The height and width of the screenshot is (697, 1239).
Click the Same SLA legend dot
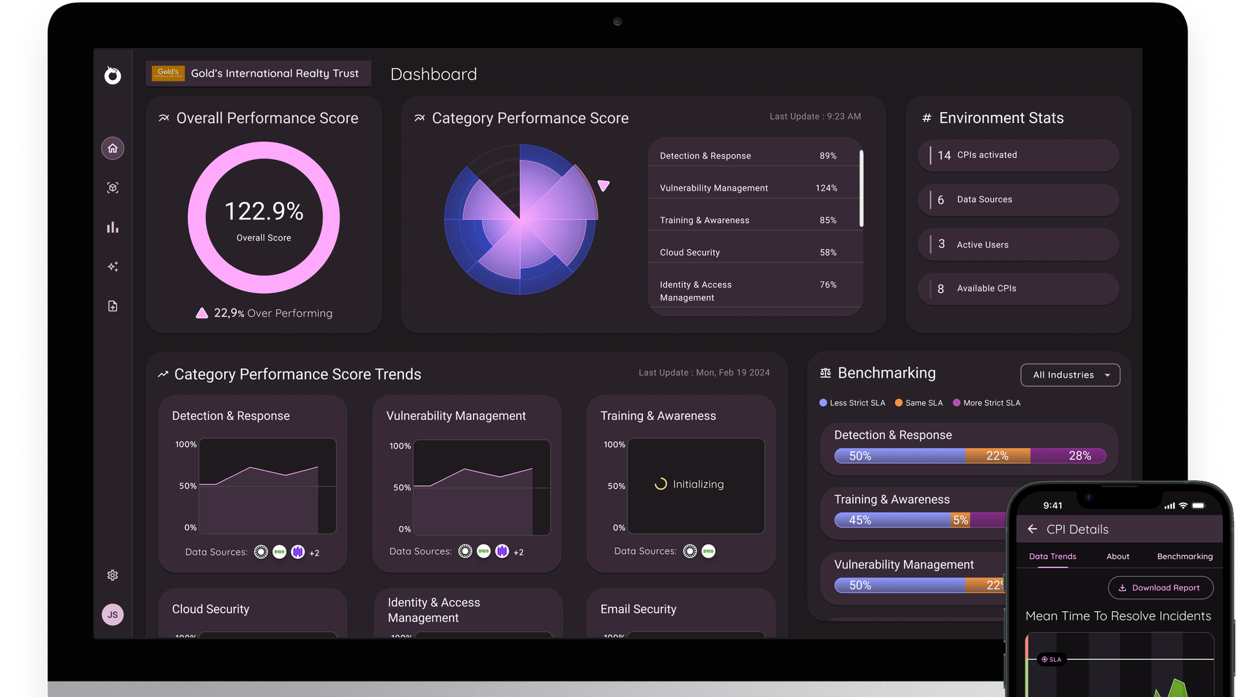coord(898,403)
